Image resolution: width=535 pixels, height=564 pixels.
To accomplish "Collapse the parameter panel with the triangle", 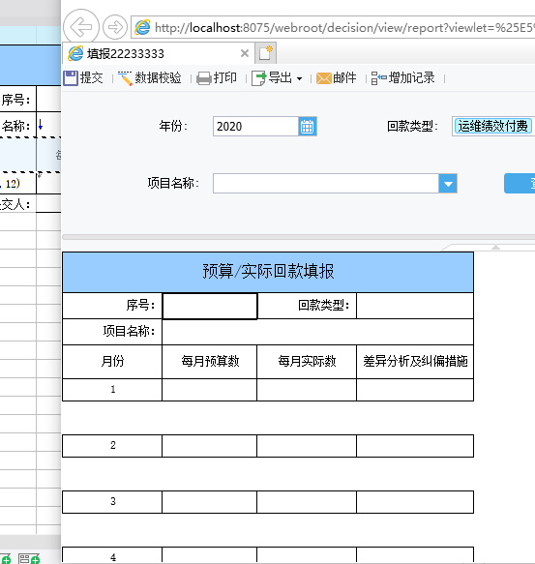I will click(495, 247).
